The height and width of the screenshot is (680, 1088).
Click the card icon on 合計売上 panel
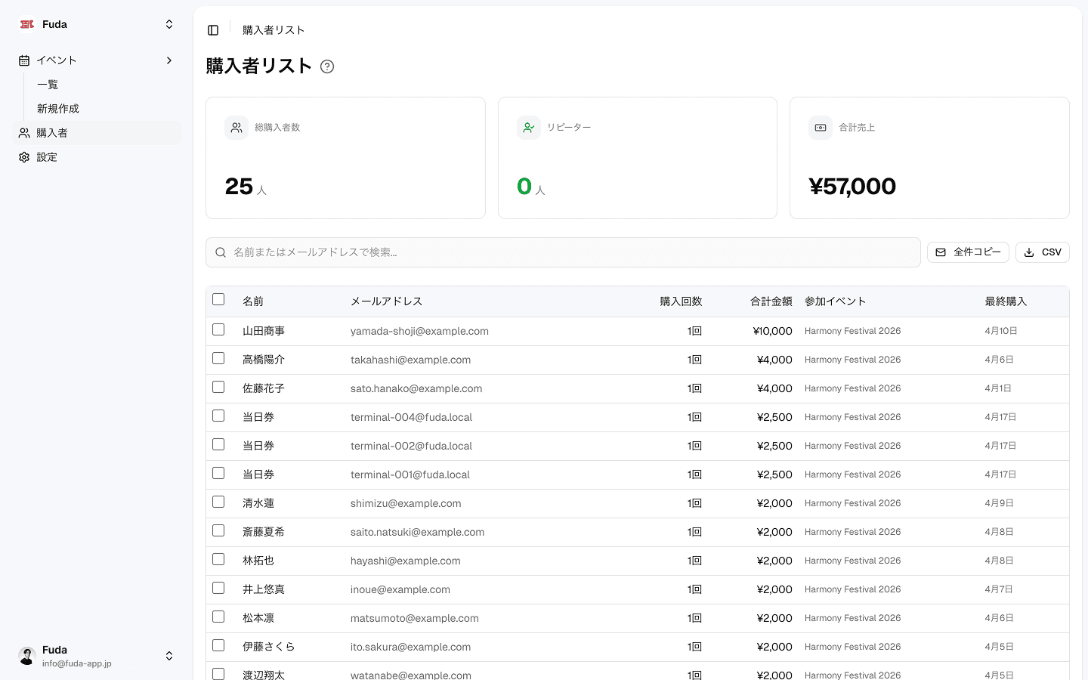click(x=821, y=128)
